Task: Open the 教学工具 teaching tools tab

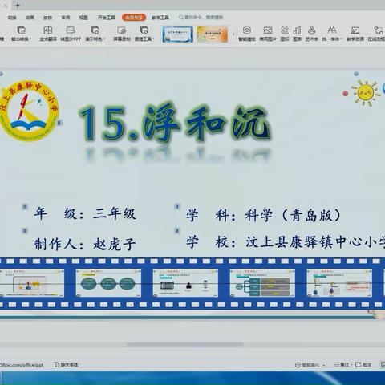Action: (160, 18)
